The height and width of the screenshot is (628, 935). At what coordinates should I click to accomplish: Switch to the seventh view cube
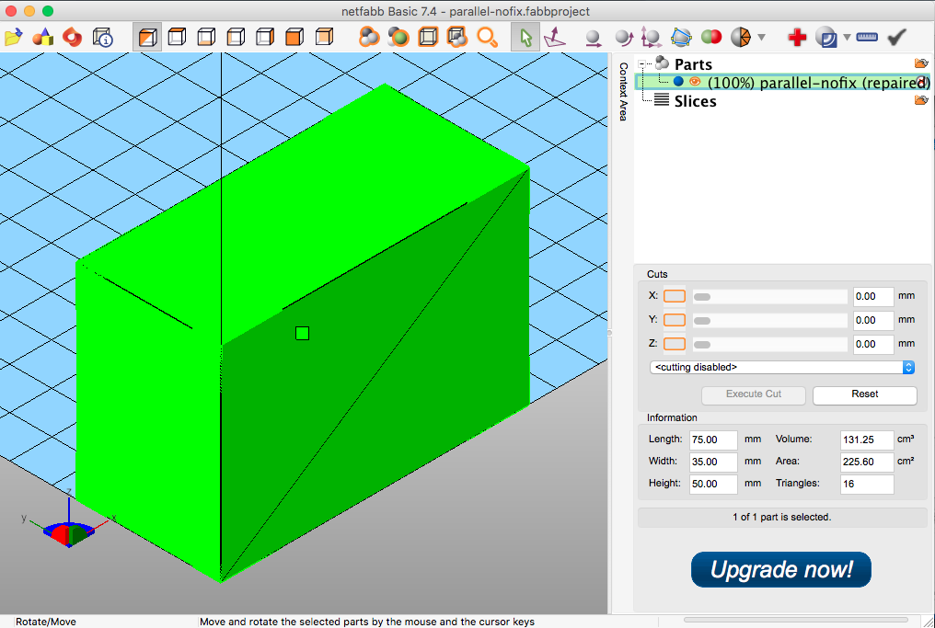coord(324,37)
